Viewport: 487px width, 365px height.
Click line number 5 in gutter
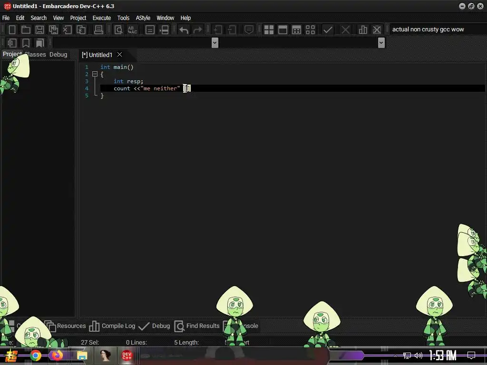coord(87,96)
